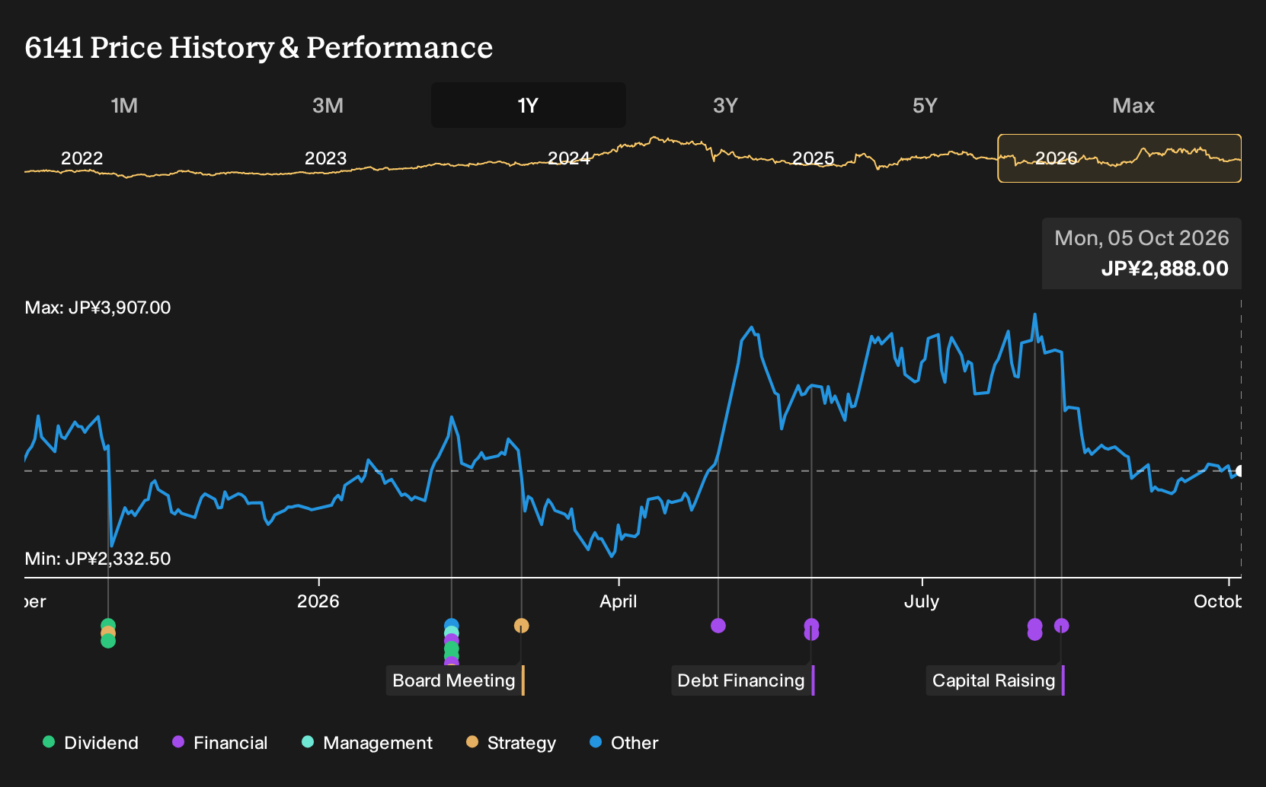Click the July axis label
This screenshot has height=787, width=1266.
tap(921, 601)
